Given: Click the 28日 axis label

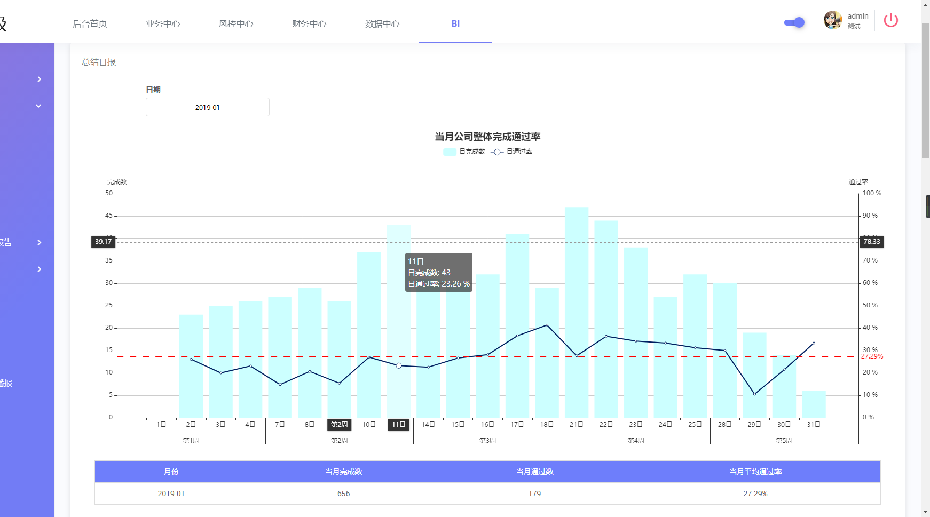Looking at the screenshot, I should tap(724, 425).
